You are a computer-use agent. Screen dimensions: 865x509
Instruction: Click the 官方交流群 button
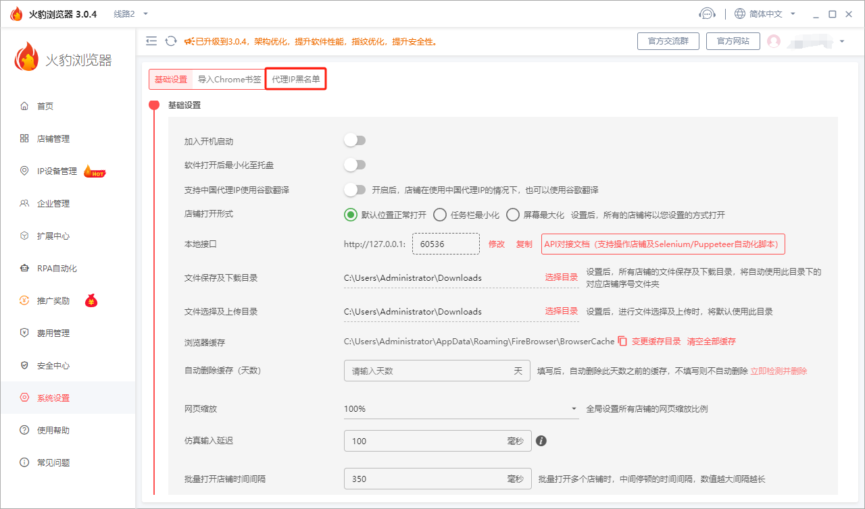[x=668, y=41]
